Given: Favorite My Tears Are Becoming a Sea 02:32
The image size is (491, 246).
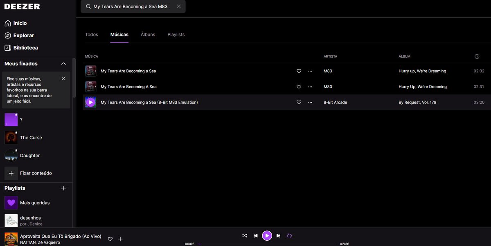Looking at the screenshot, I should [299, 71].
